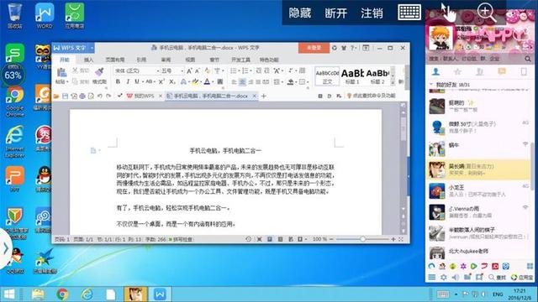
Task: Click the Windows Start button
Action: [x=9, y=294]
